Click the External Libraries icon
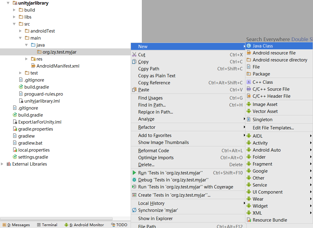Image resolution: width=313 pixels, height=228 pixels. [x=9, y=164]
